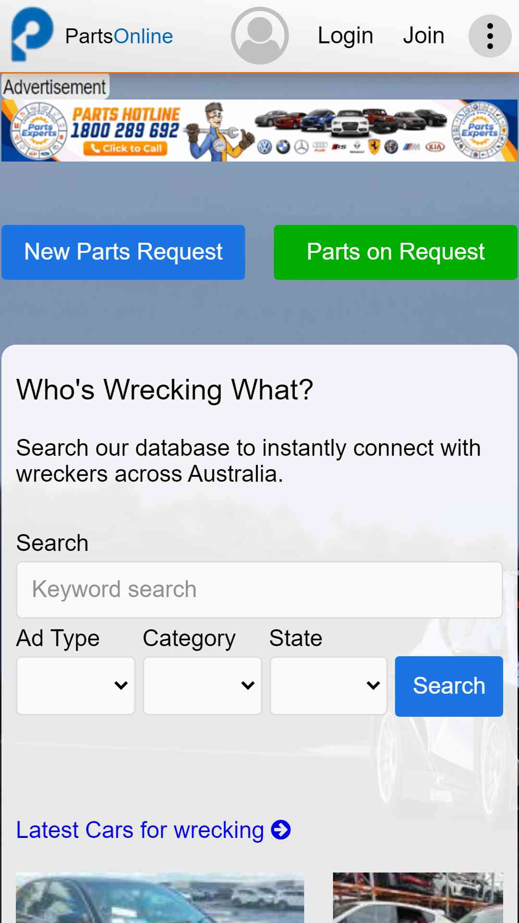Open the Login menu item
Viewport: 519px width, 923px height.
(346, 36)
